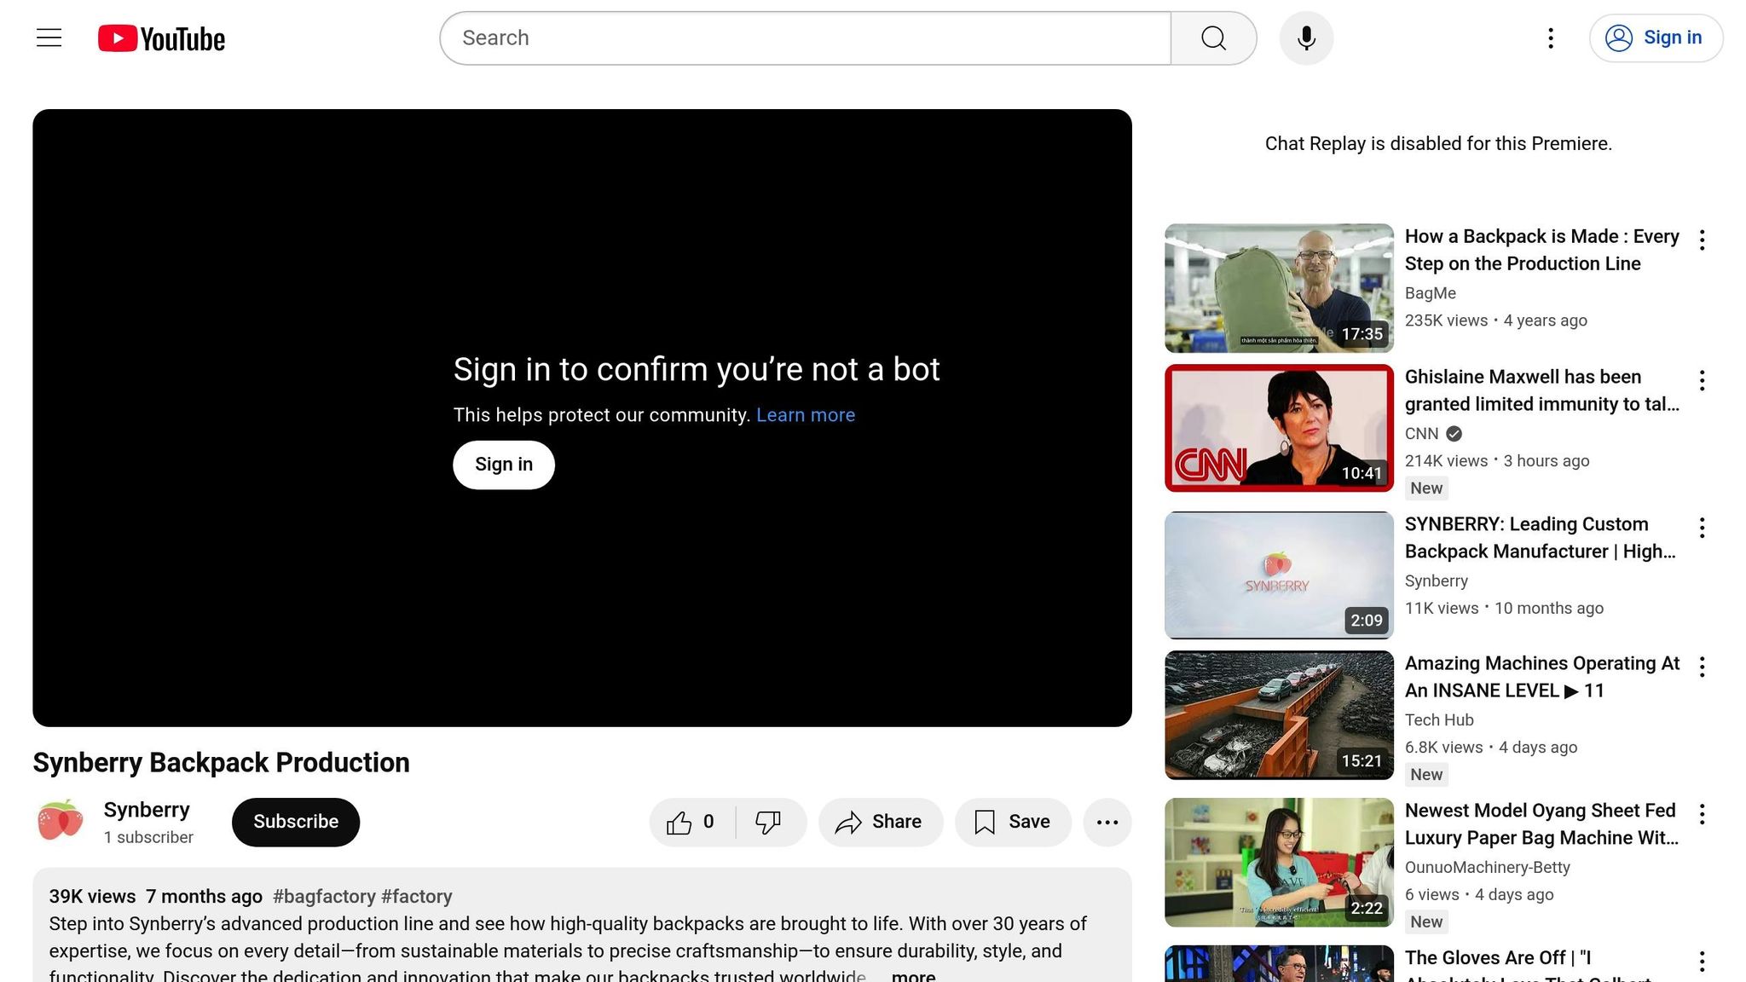Open Synberry channel name link

tap(147, 810)
